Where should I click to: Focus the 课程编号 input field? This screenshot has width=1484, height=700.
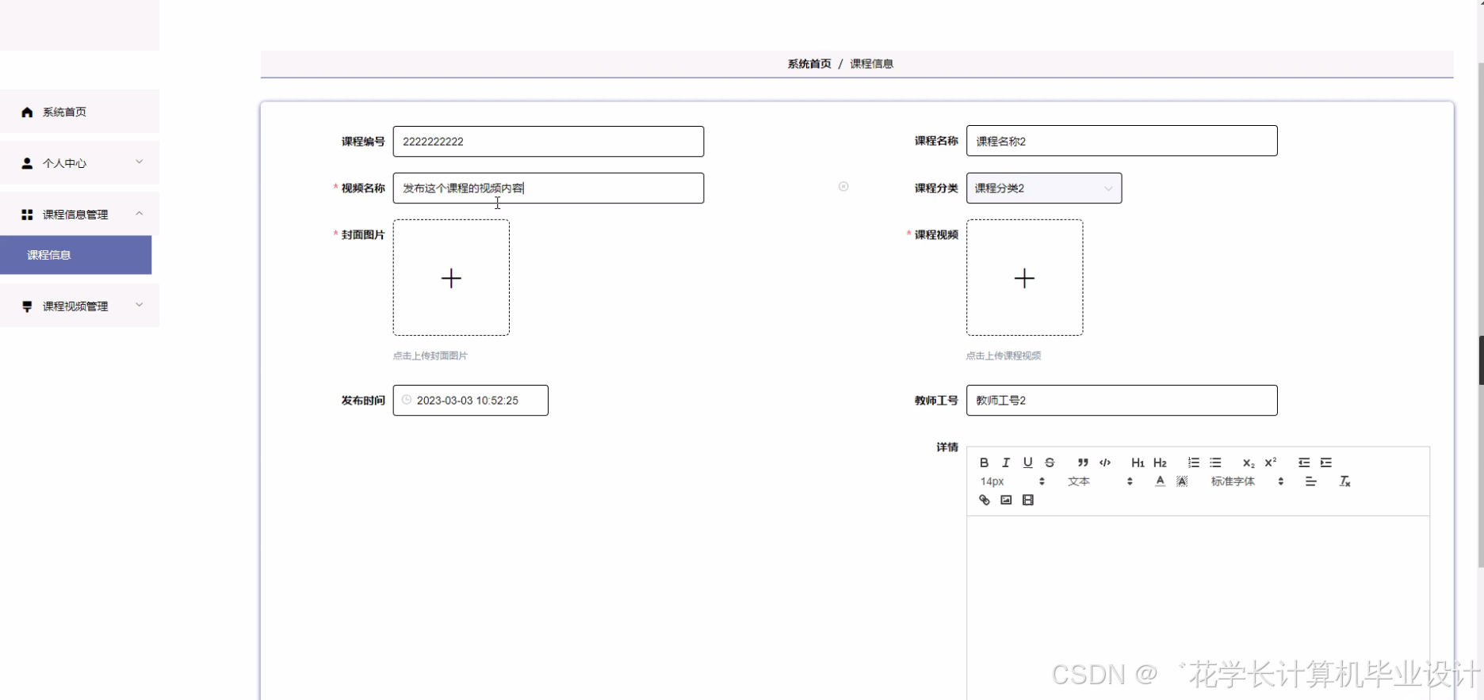(549, 142)
